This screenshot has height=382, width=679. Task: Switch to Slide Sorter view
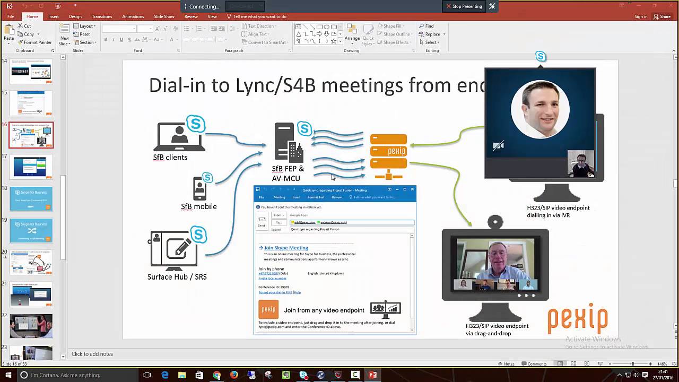click(x=573, y=364)
